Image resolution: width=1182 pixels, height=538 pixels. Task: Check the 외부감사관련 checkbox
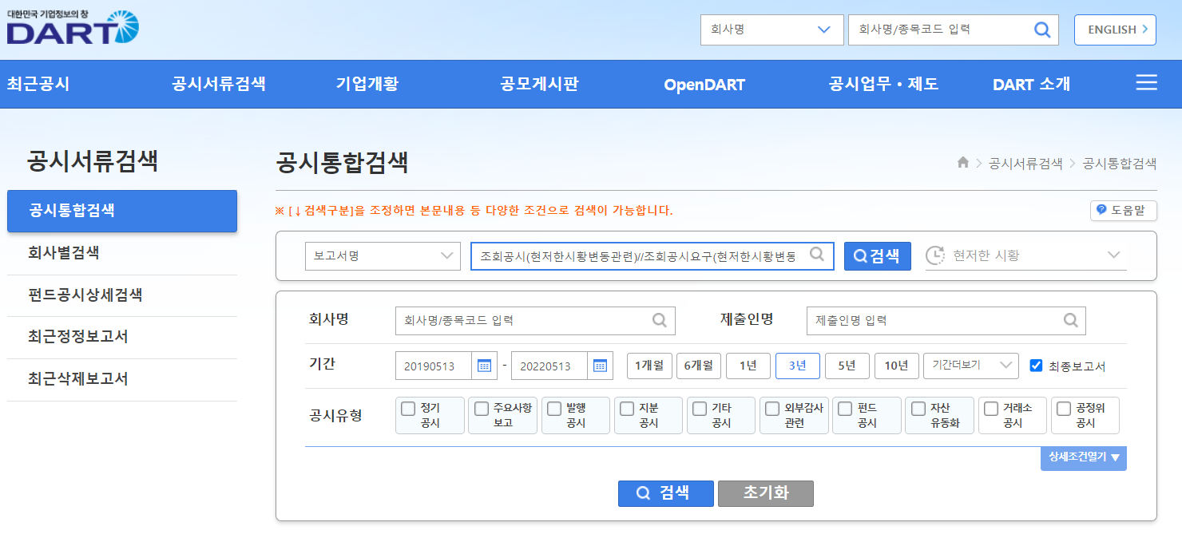pos(772,409)
